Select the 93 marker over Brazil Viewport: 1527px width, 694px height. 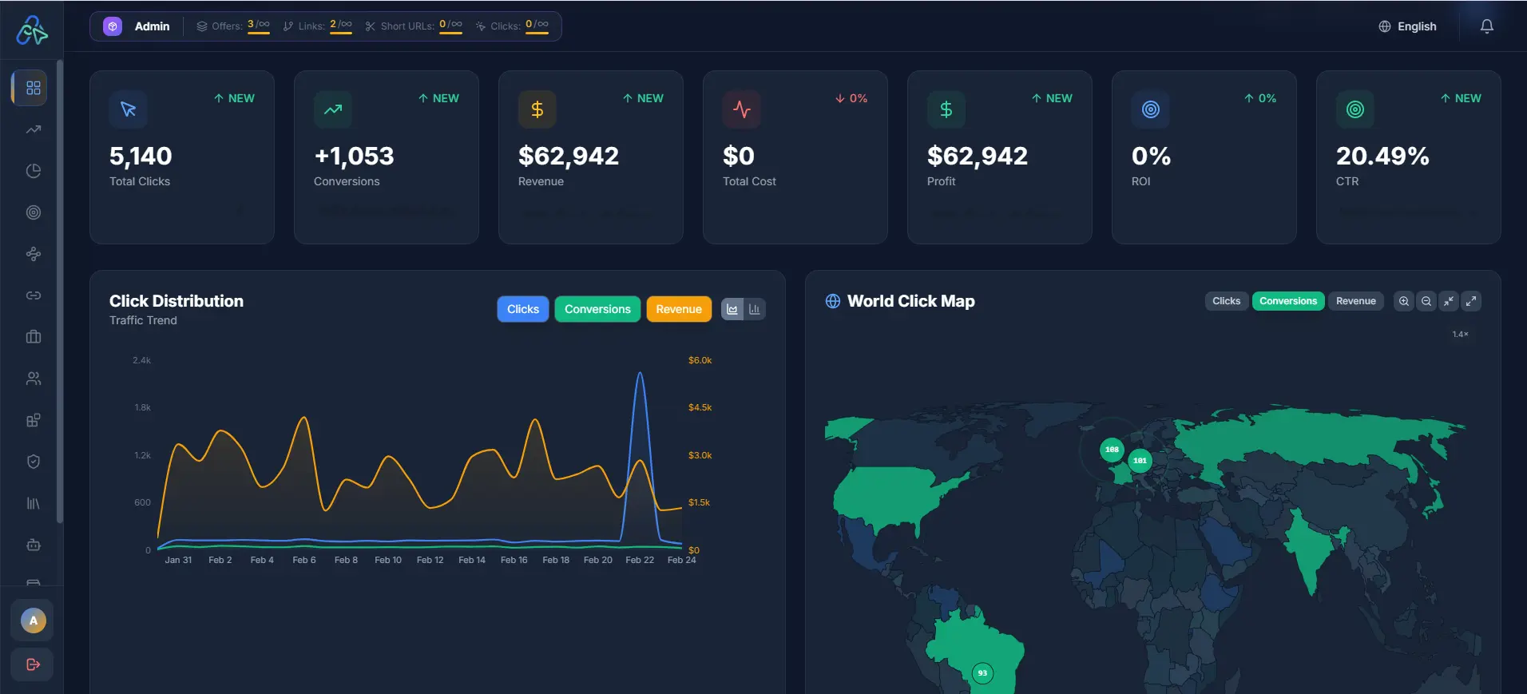coord(982,673)
